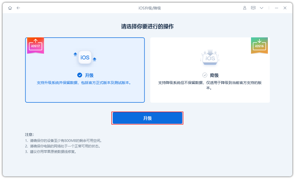This screenshot has height=179, width=295.
Task: Click the grayed iOS downgrade illustration icon
Action: point(210,58)
